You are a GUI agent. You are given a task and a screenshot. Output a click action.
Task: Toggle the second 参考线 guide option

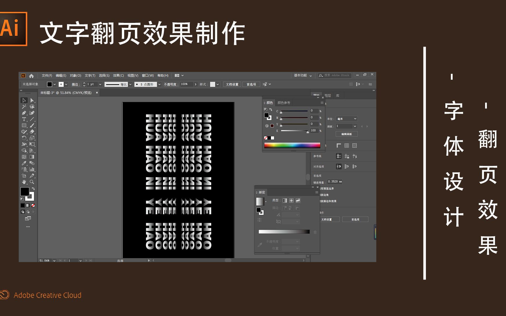(346, 156)
